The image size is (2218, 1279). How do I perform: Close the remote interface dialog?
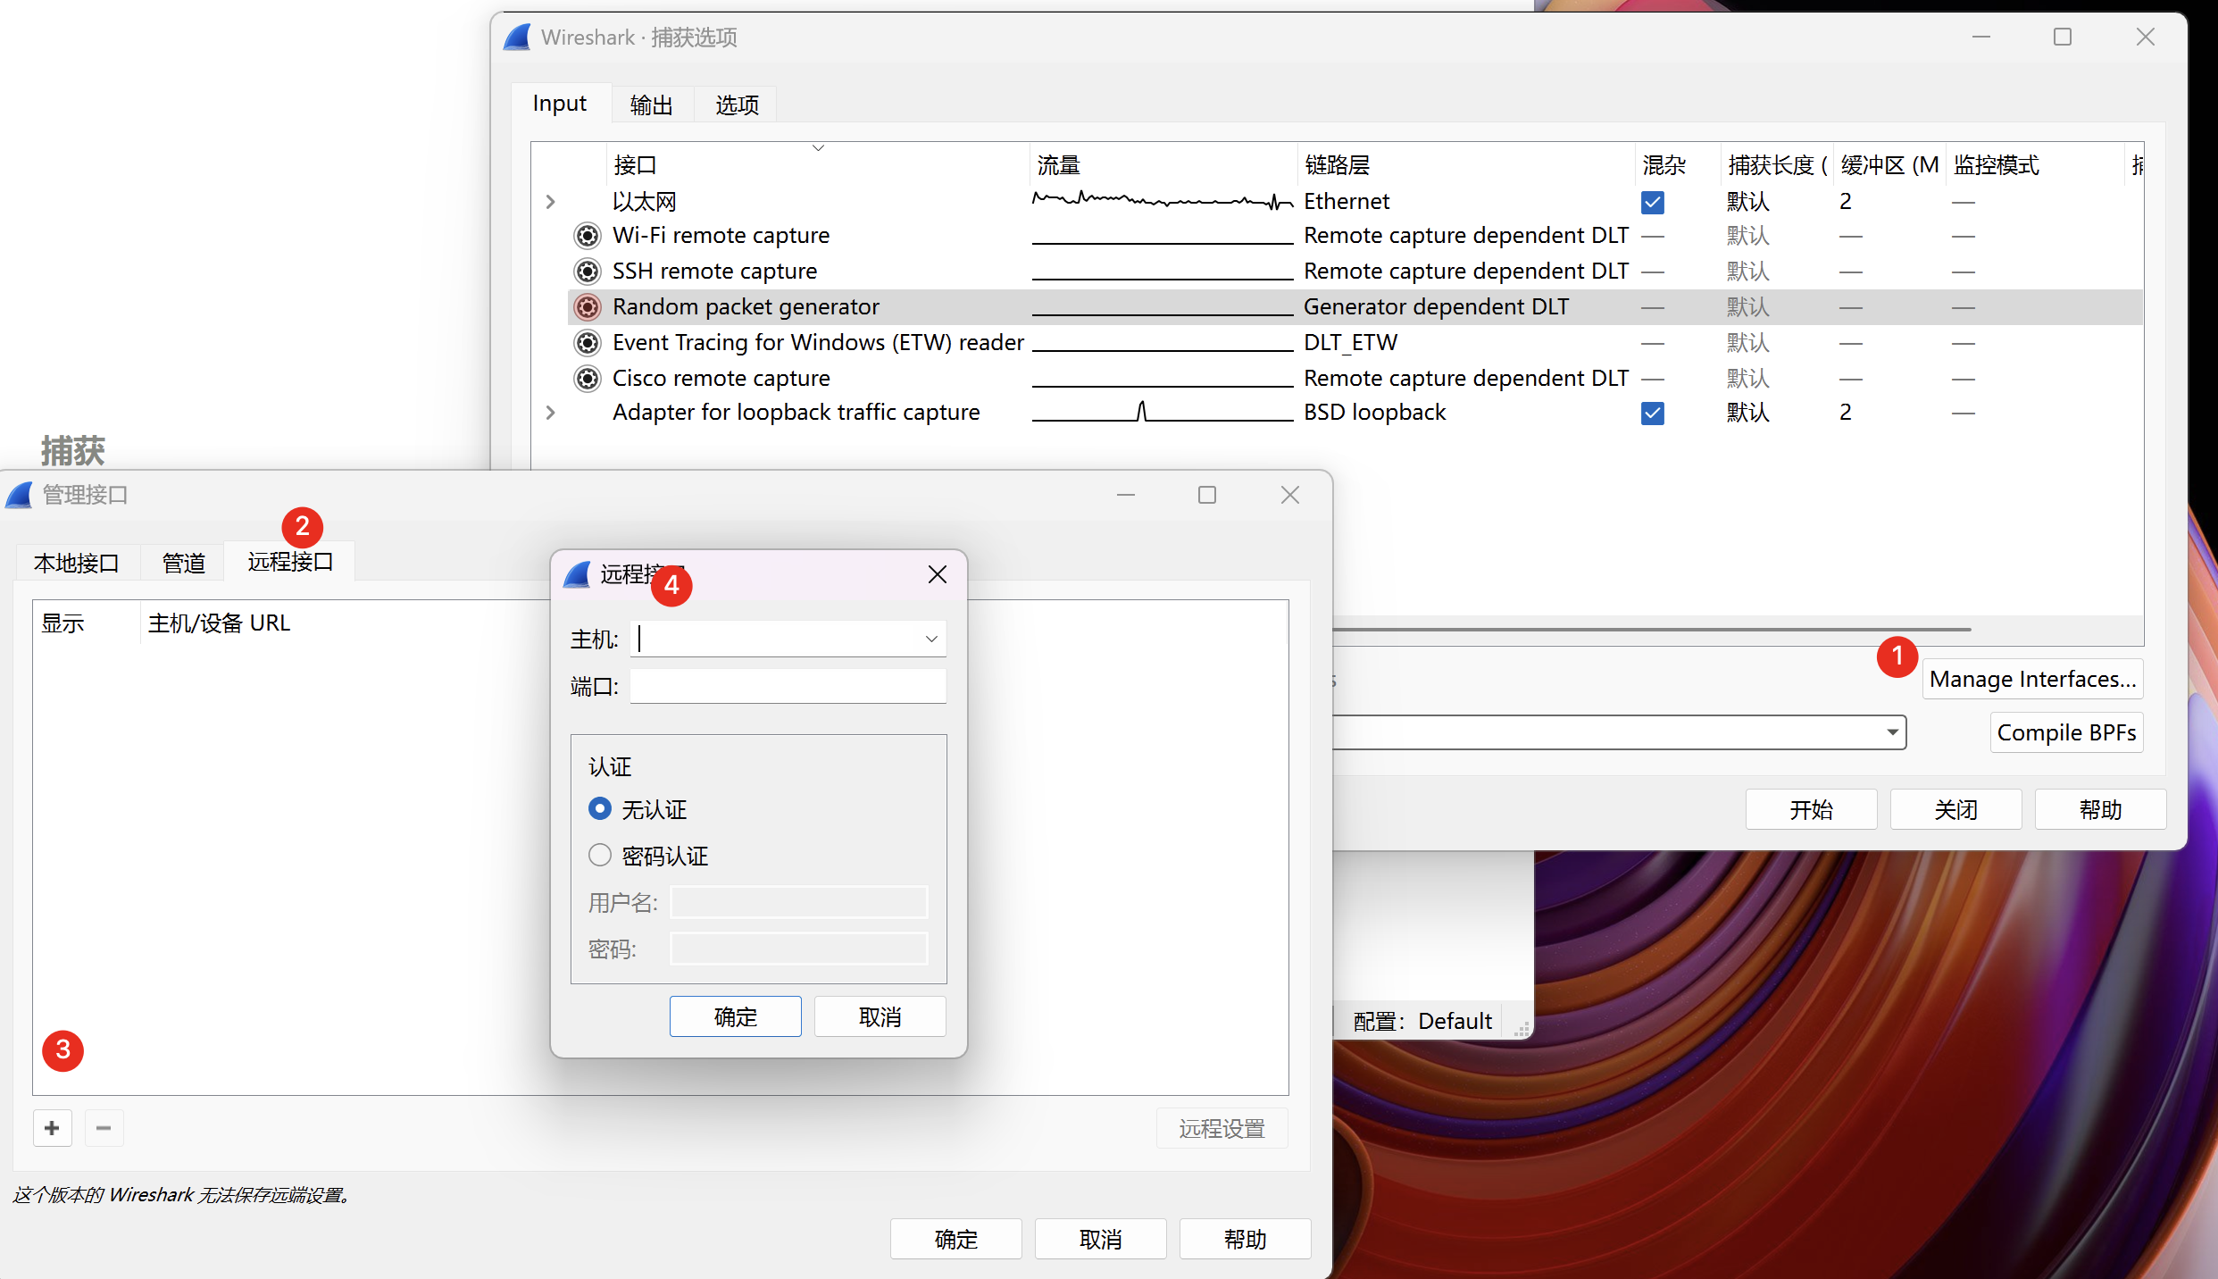point(937,574)
